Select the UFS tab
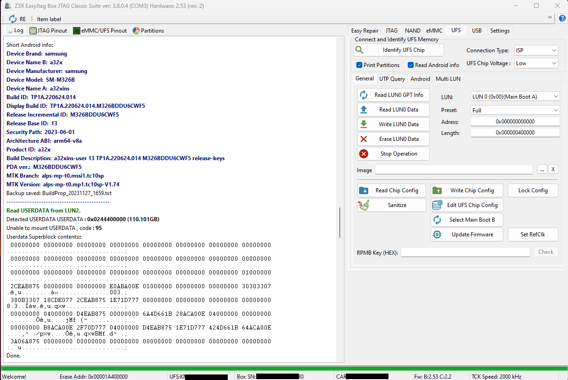This screenshot has width=568, height=380. [456, 30]
